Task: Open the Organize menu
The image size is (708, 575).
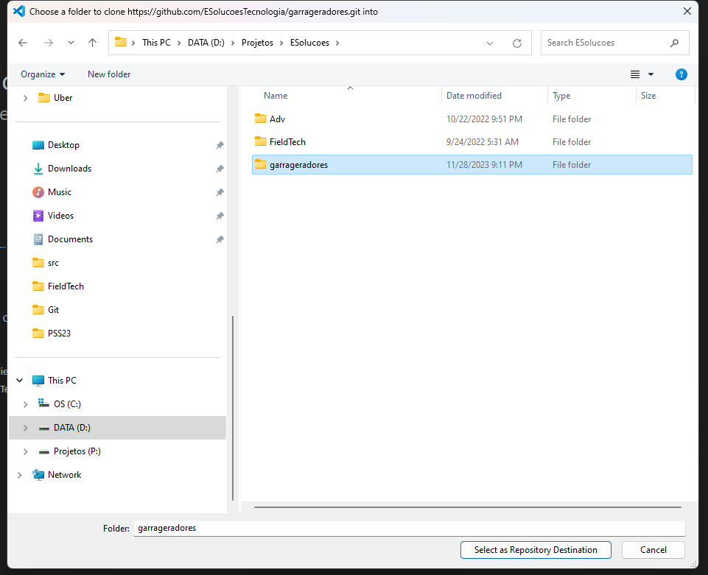Action: pos(43,74)
